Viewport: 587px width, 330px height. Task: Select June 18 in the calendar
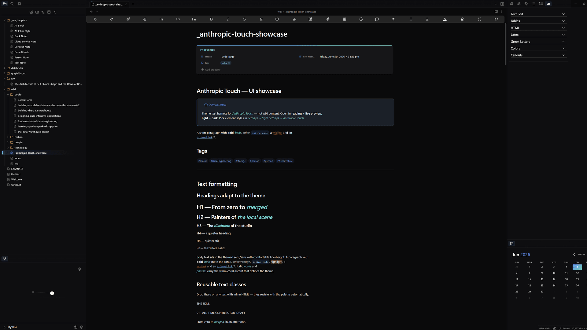[566, 279]
